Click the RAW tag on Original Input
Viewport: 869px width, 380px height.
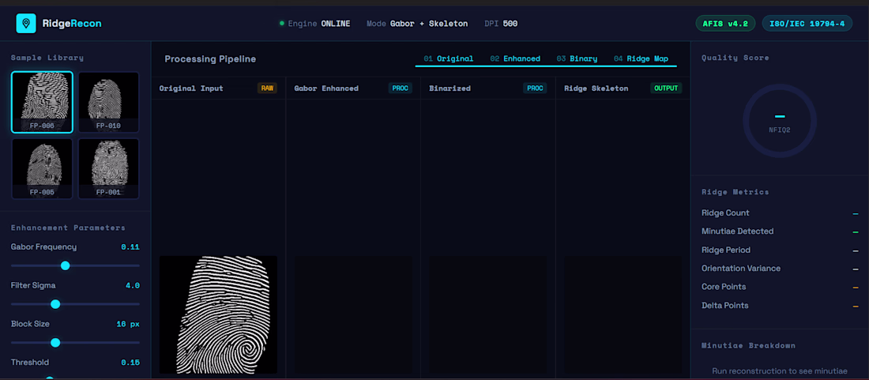click(267, 88)
